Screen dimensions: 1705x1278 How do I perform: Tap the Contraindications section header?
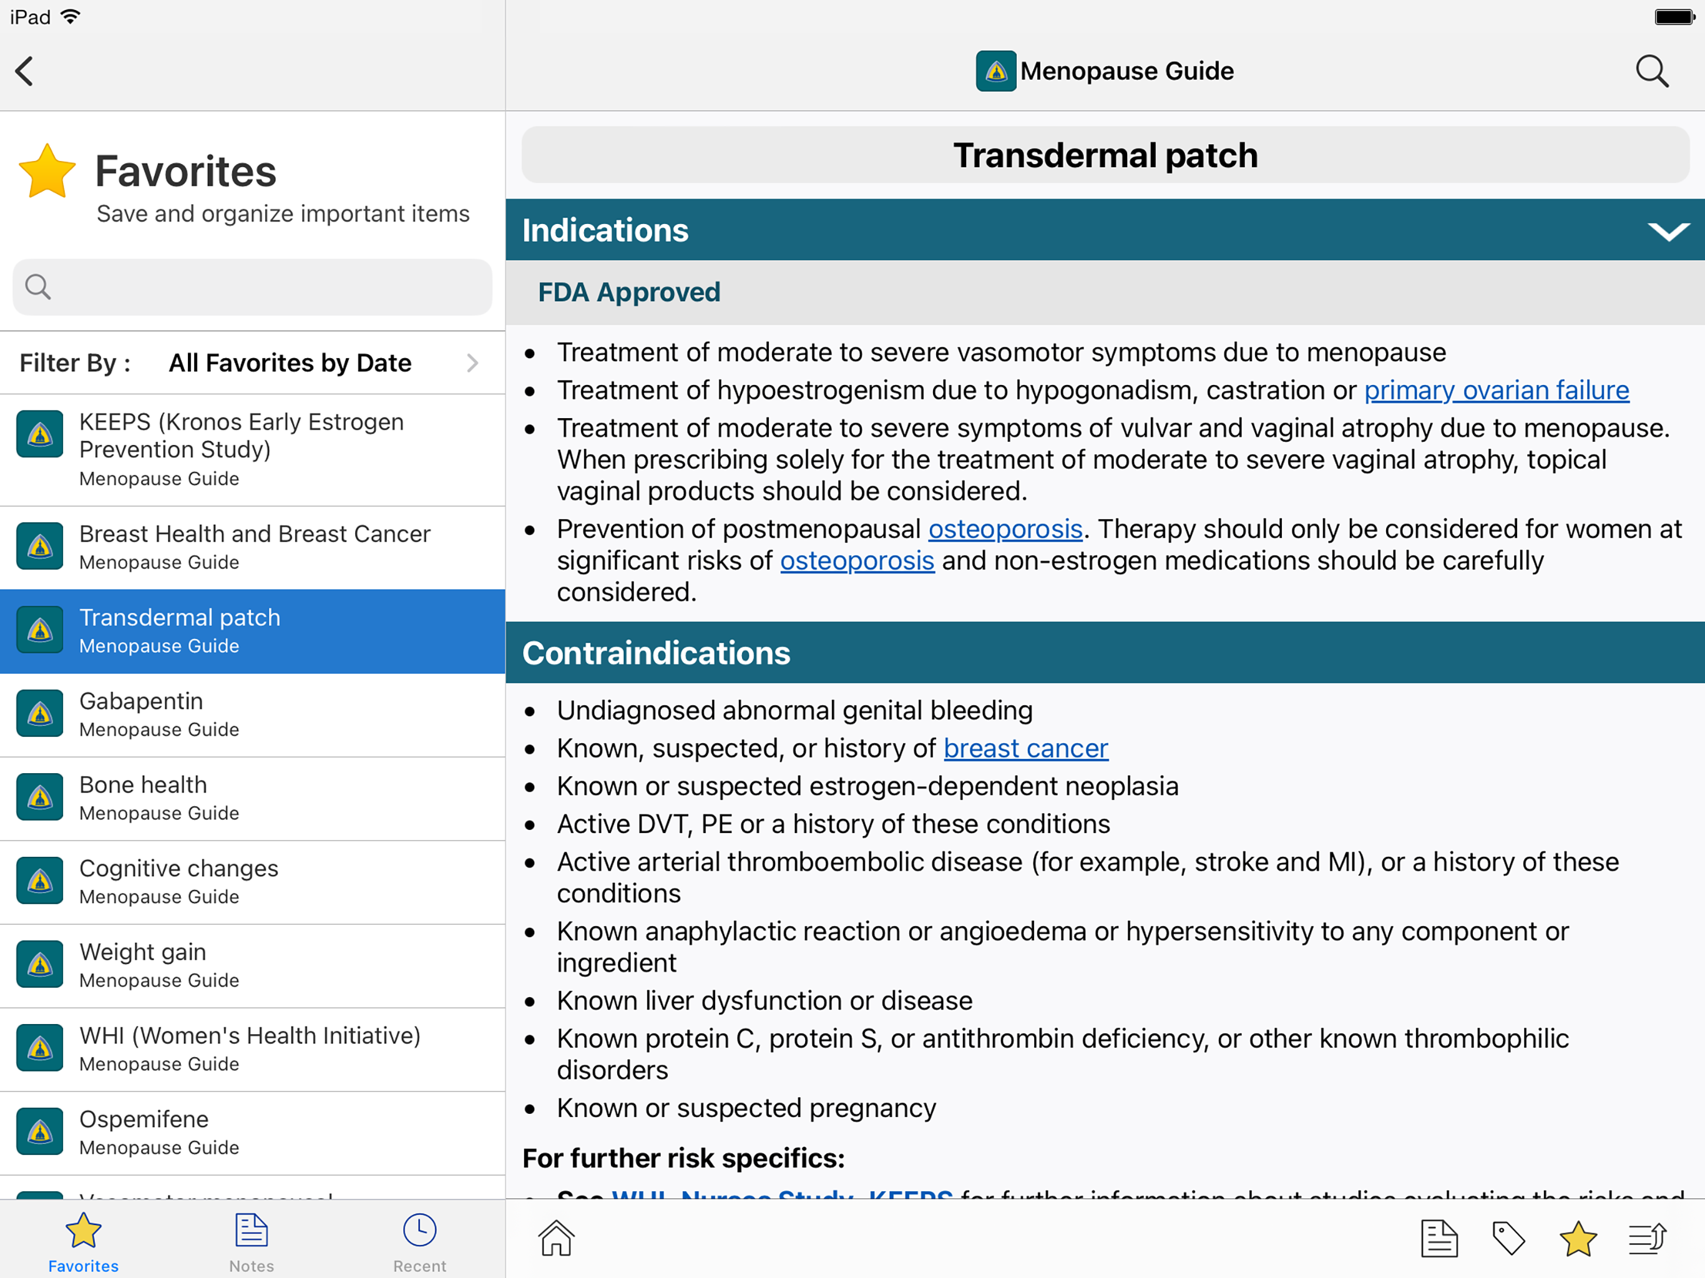tap(1105, 653)
